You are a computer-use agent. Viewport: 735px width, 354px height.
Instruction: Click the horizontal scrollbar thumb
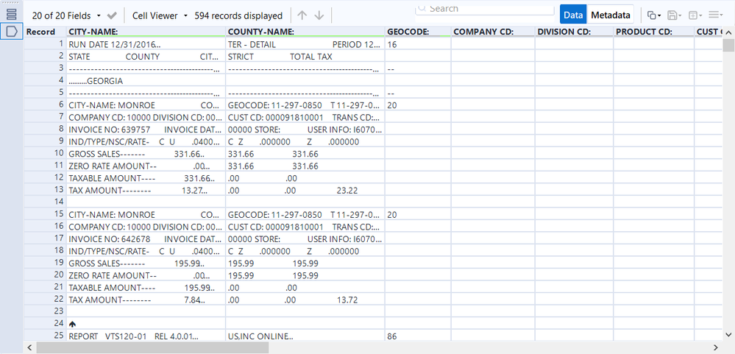pyautogui.click(x=152, y=347)
